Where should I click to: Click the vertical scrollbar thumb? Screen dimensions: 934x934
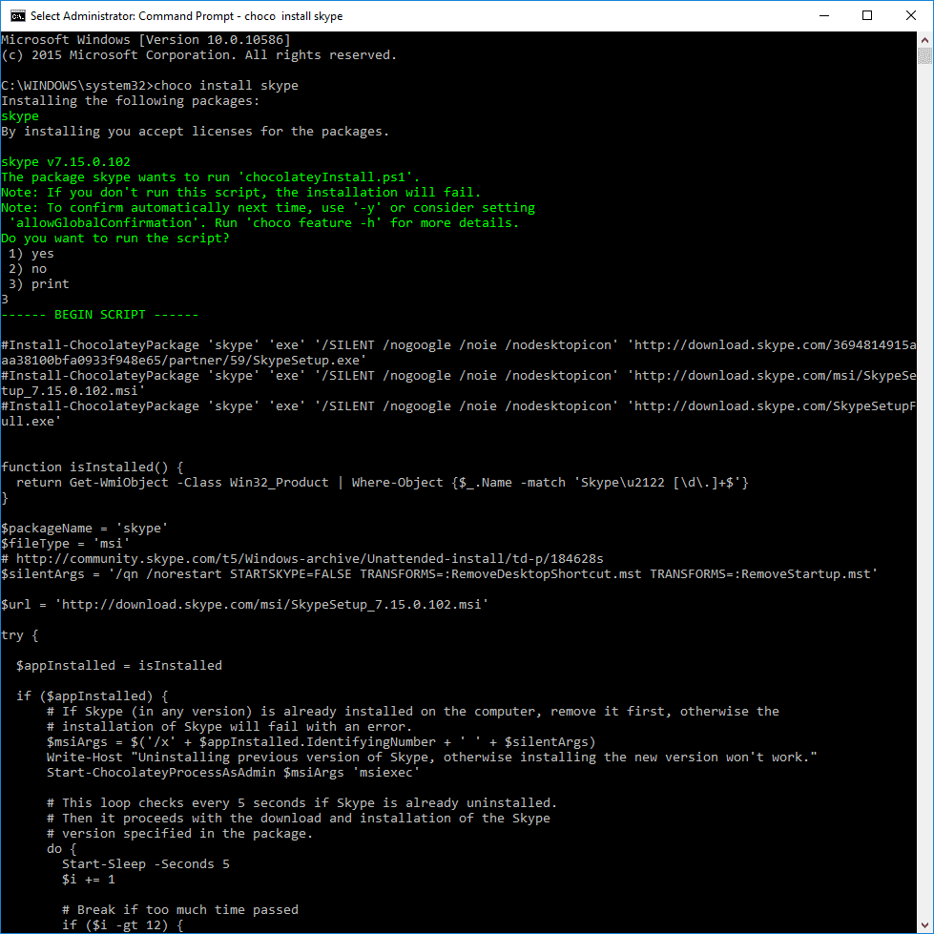[x=924, y=56]
